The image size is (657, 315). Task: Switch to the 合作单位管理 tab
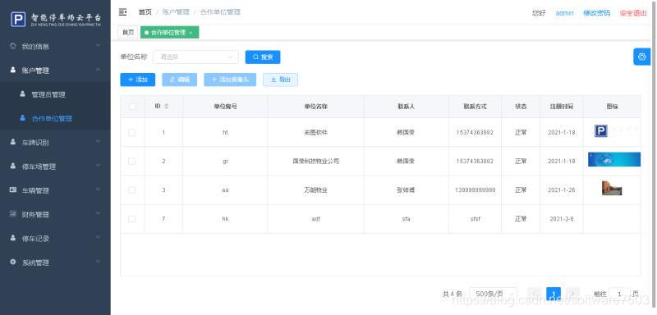pos(169,32)
